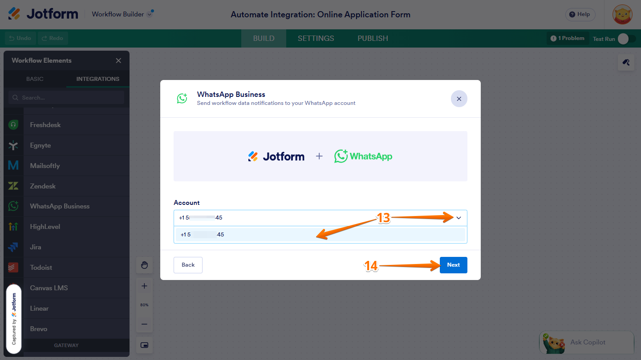Zoom in with the plus icon
Viewport: 641px width, 360px height.
coord(144,286)
